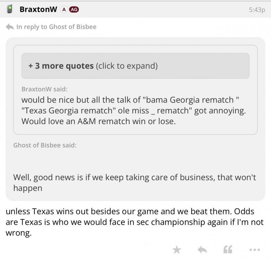The image size is (271, 260).
Task: Click the post text about the SEC championship
Action: click(x=134, y=222)
